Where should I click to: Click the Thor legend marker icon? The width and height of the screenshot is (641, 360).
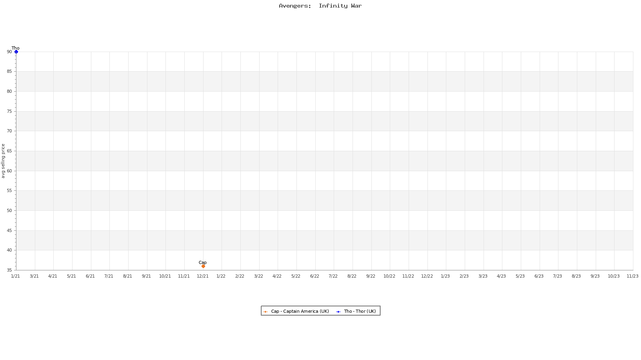[x=338, y=312]
